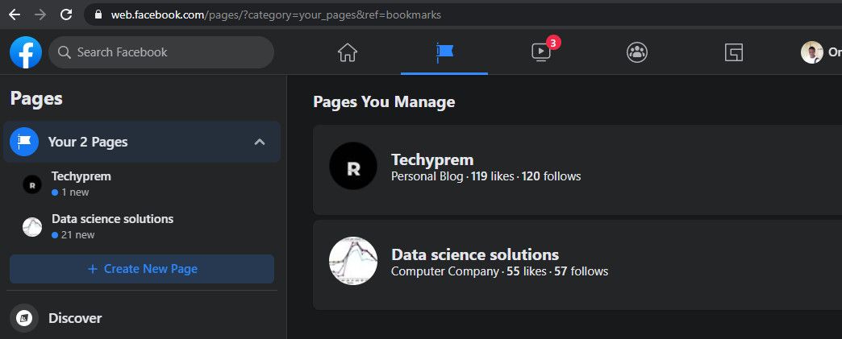
Task: Collapse the Your 2 Pages section
Action: tap(260, 142)
